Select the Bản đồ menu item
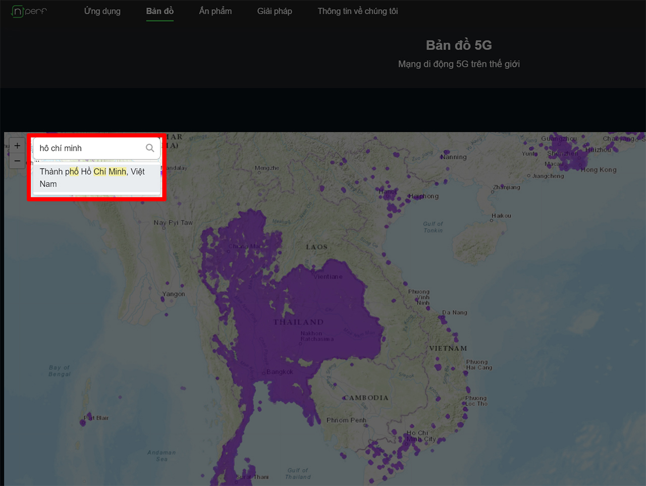 point(159,11)
